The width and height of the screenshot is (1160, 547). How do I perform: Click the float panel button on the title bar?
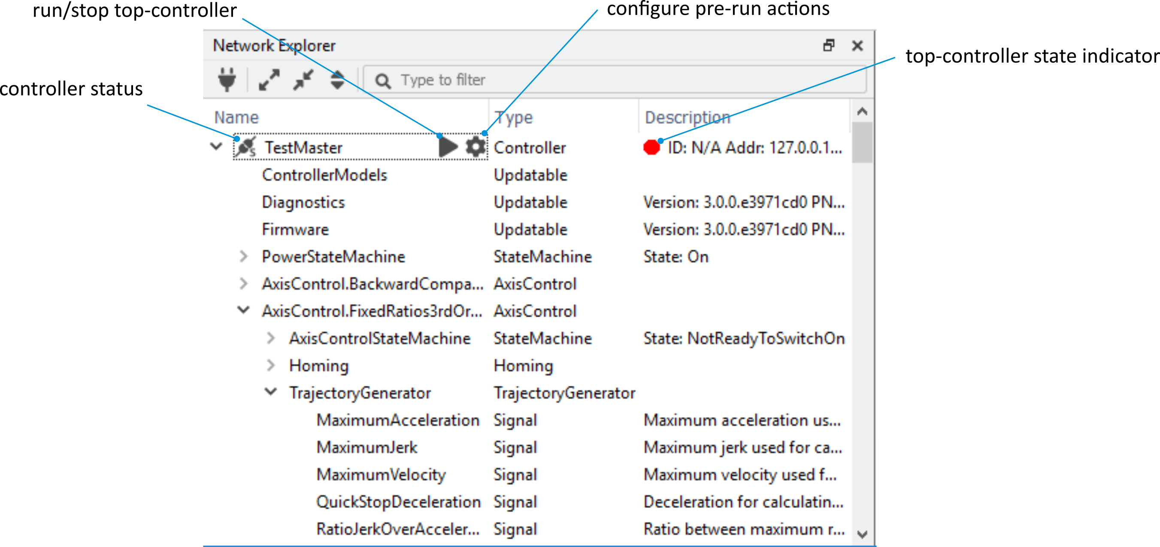click(830, 45)
